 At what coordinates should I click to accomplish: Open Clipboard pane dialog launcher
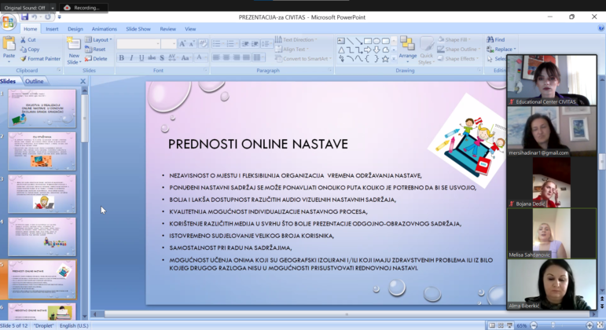tap(59, 71)
